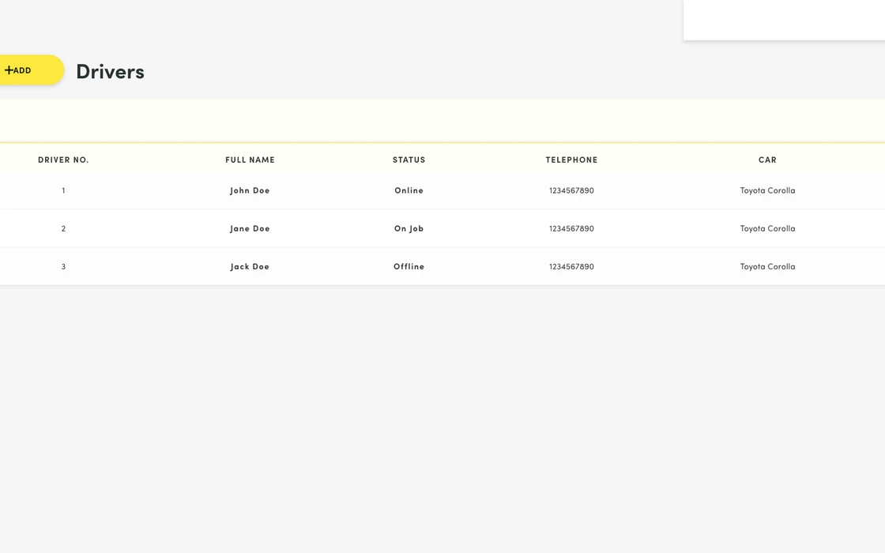This screenshot has height=553, width=885.
Task: Click the TELEPHONE column header
Action: pos(572,160)
